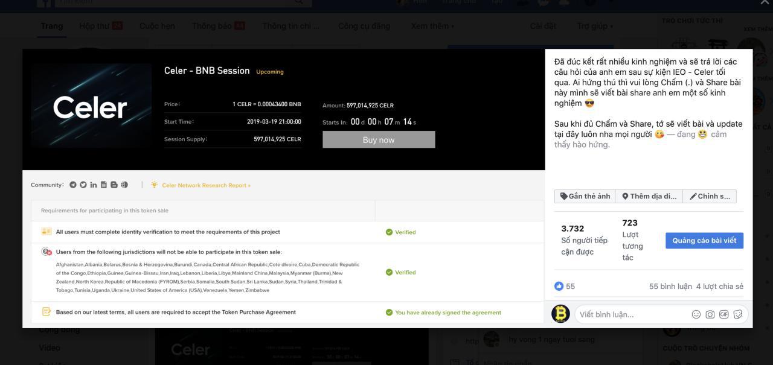Image resolution: width=773 pixels, height=365 pixels.
Task: Open the globe website community icon
Action: (124, 185)
